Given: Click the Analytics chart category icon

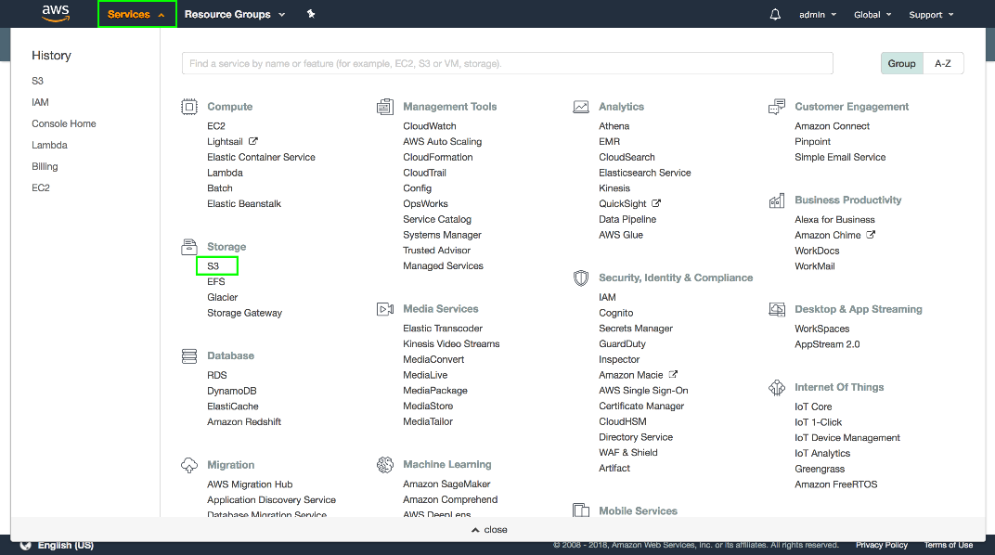Looking at the screenshot, I should 581,107.
